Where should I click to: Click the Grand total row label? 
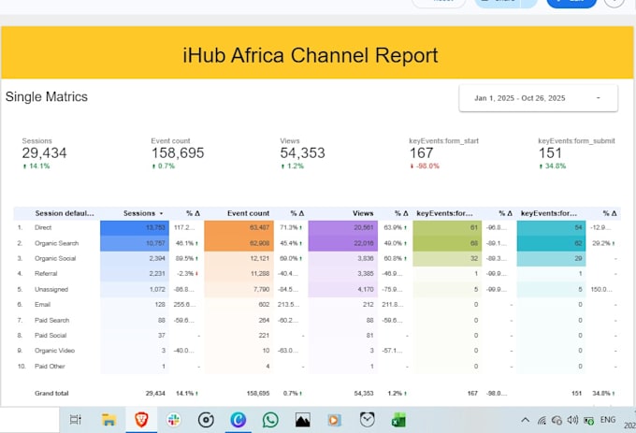(x=51, y=394)
